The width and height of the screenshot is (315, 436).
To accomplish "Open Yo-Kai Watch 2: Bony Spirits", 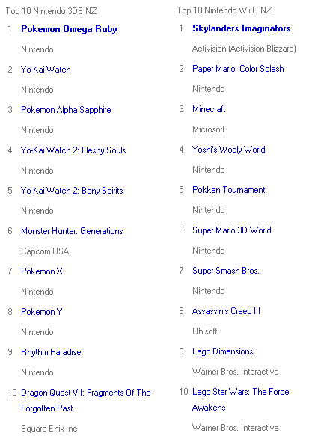I will [72, 191].
